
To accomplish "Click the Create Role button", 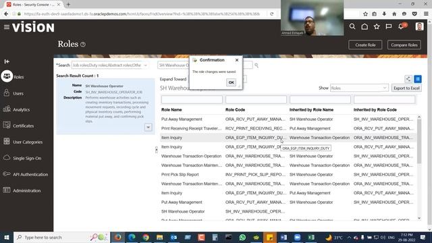I will click(x=365, y=45).
